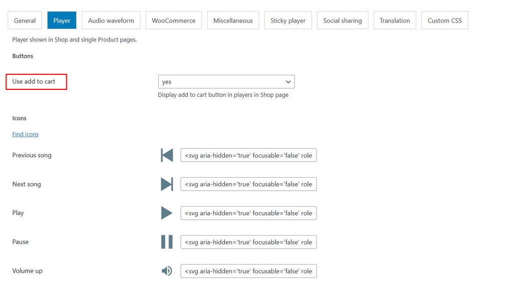Viewport: 520px width, 287px height.
Task: Open the Audio waveform tab
Action: [111, 20]
